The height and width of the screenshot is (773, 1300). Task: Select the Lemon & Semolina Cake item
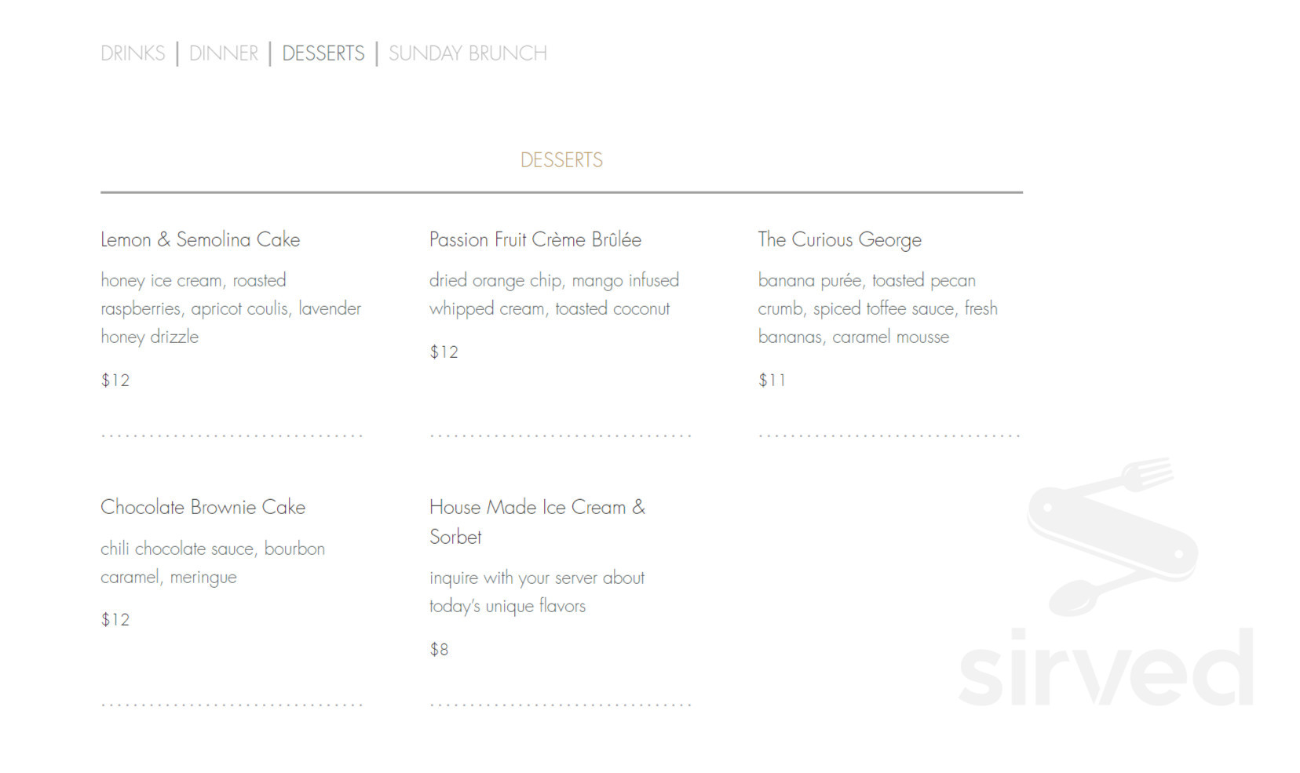coord(199,239)
